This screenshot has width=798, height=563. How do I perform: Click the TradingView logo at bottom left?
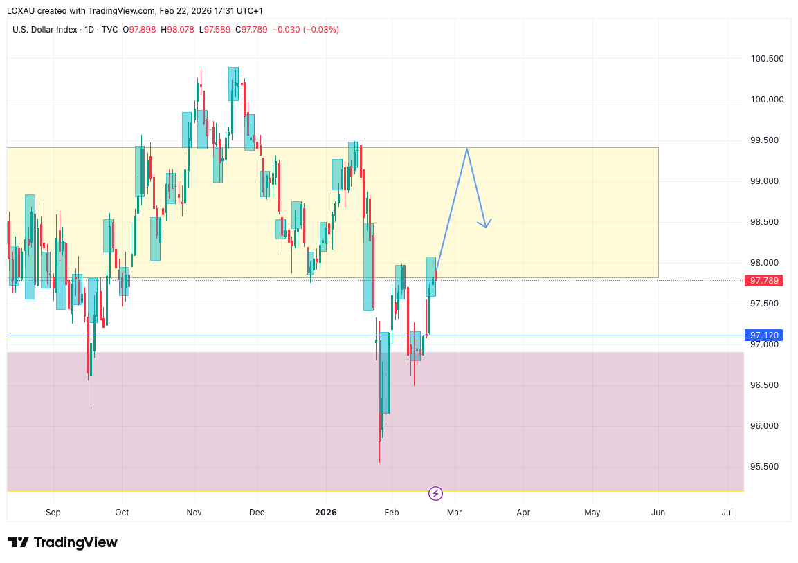63,542
